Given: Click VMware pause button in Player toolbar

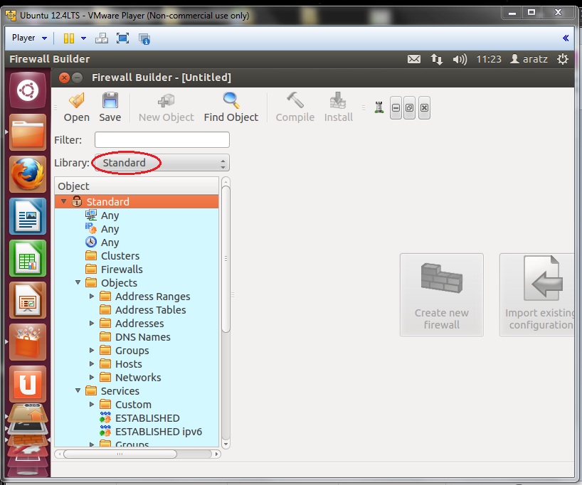Looking at the screenshot, I should (69, 38).
